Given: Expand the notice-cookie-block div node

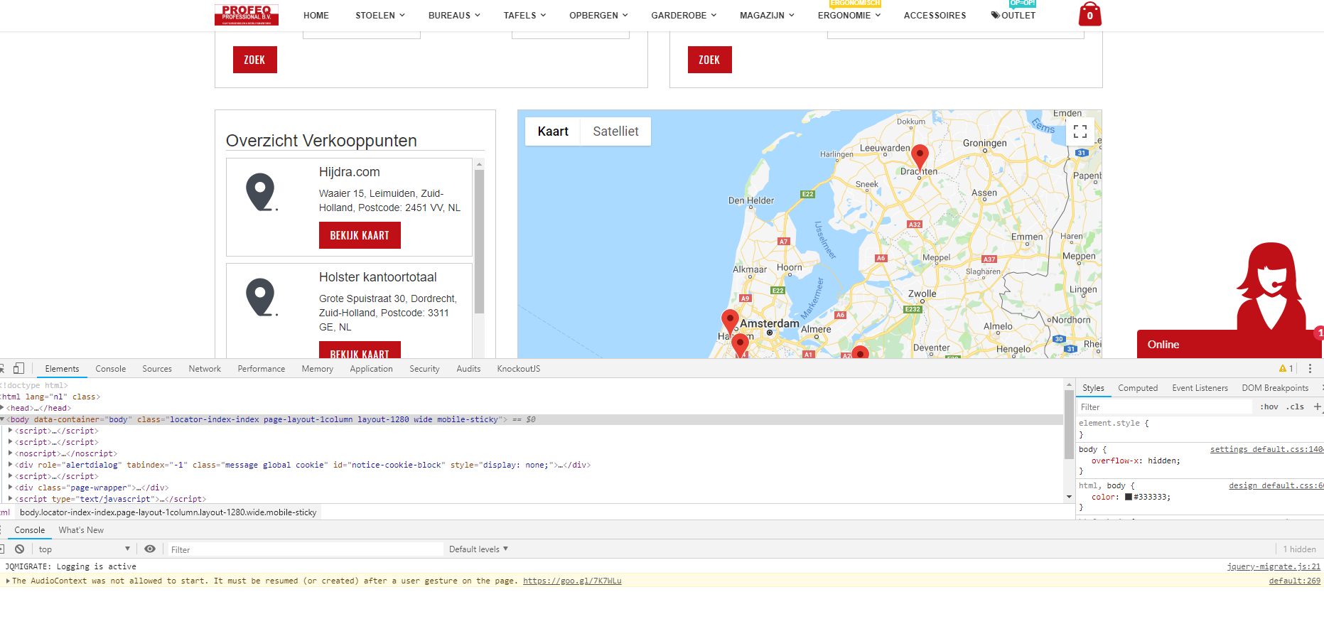Looking at the screenshot, I should (11, 465).
